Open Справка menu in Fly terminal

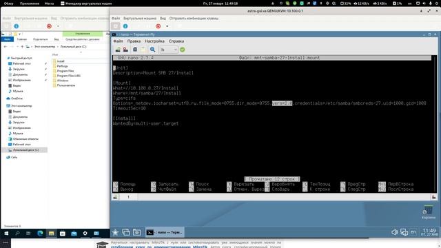coord(176,41)
